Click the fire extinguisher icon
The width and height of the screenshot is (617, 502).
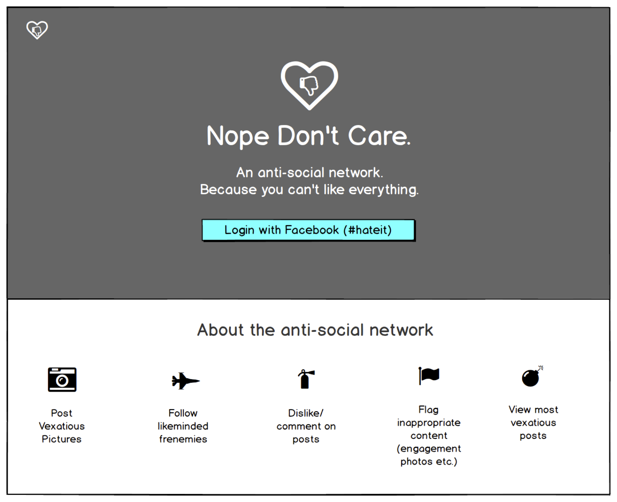tap(306, 379)
